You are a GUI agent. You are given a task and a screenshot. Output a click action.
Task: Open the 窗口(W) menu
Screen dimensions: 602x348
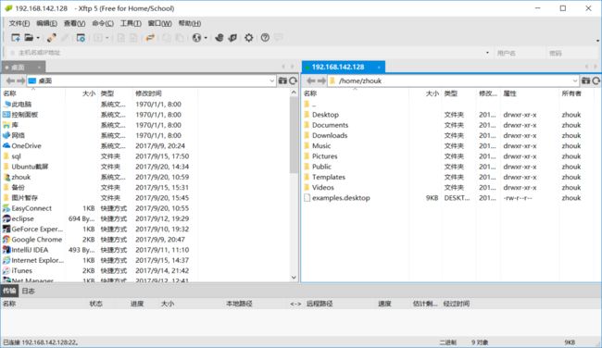coord(159,23)
